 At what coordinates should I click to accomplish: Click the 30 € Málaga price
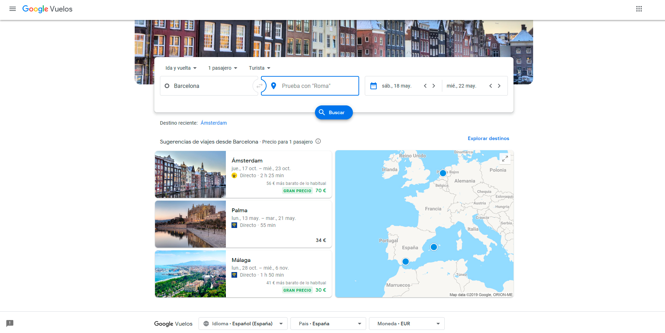pos(321,290)
